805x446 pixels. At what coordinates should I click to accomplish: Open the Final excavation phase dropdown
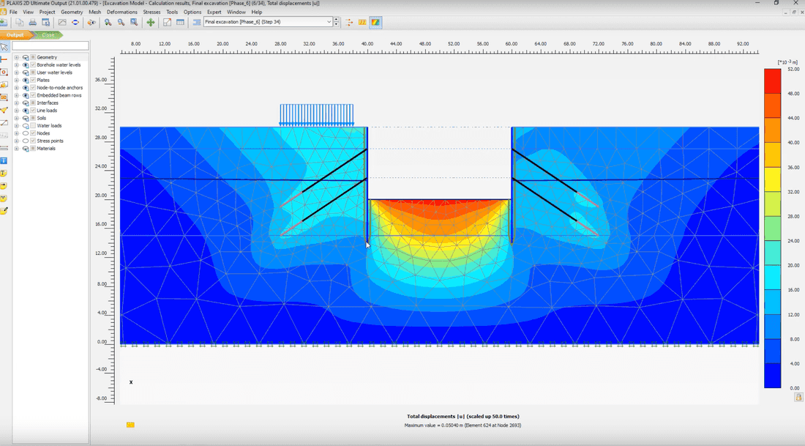(268, 22)
